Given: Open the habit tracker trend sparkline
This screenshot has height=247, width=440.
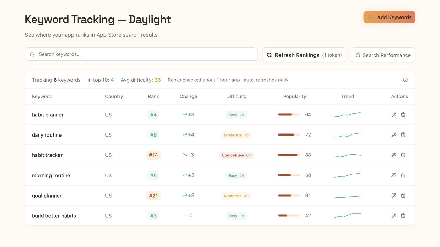Looking at the screenshot, I should coord(348,156).
